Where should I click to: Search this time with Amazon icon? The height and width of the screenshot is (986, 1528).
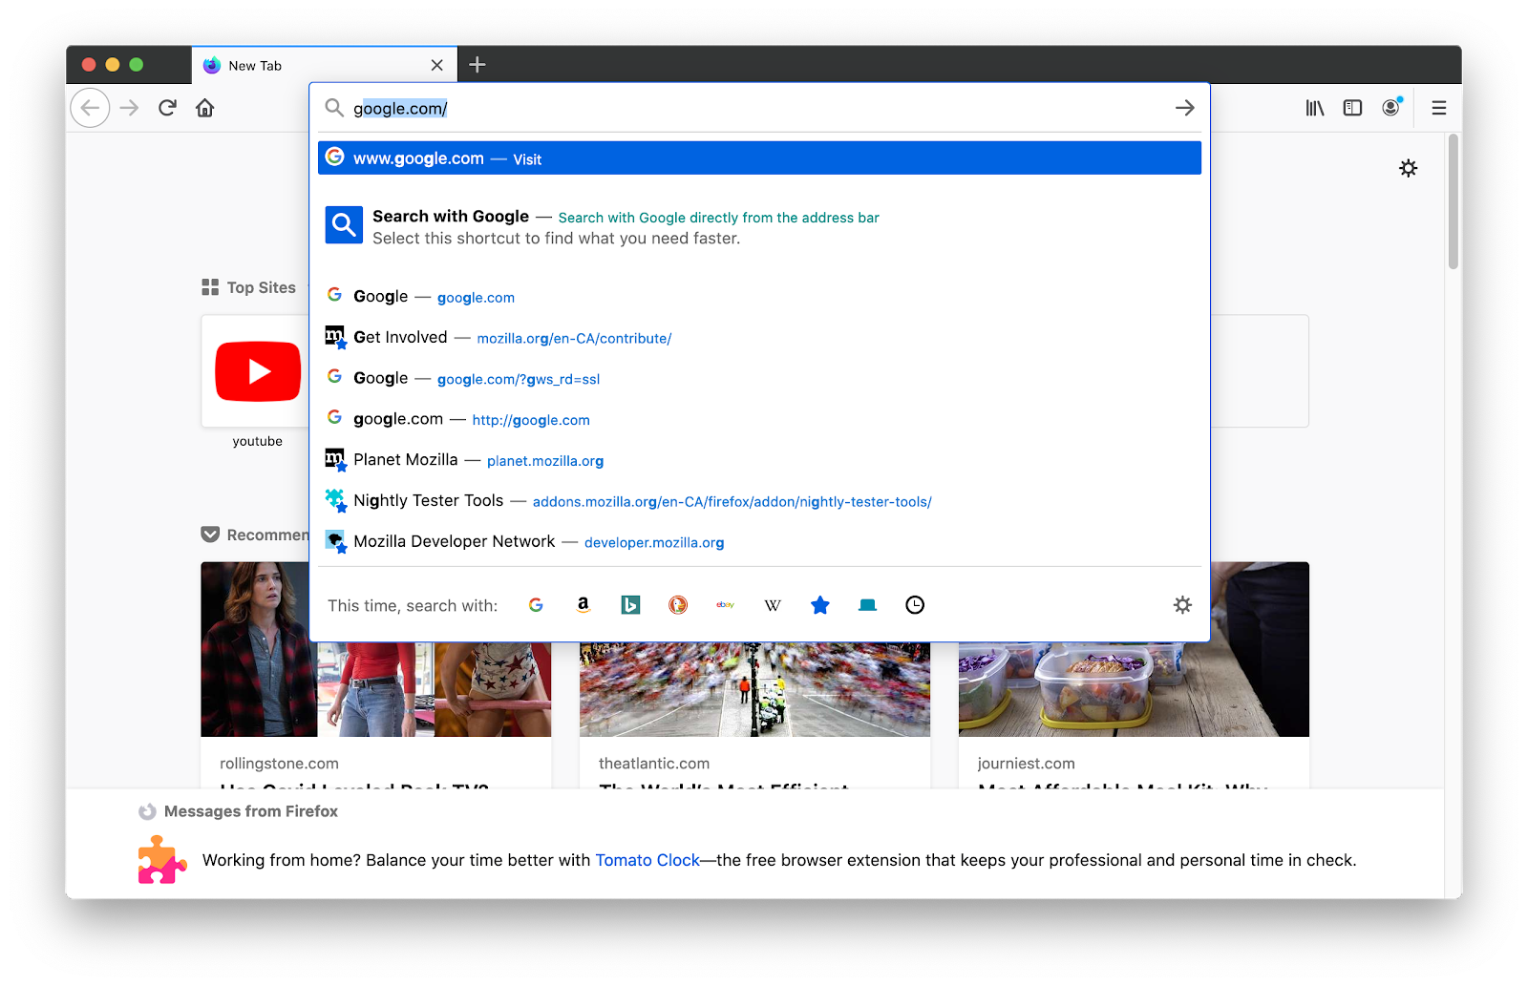[x=584, y=605]
